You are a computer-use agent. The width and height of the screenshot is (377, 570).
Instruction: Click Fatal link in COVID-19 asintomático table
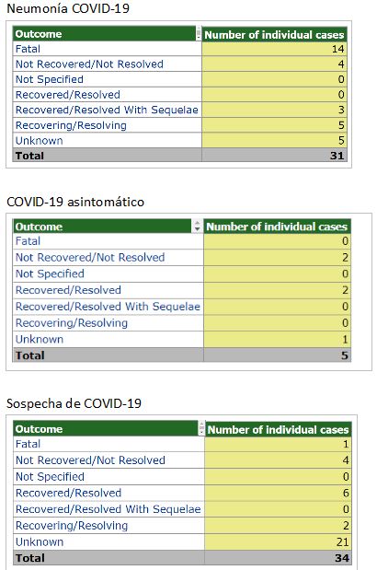28,241
